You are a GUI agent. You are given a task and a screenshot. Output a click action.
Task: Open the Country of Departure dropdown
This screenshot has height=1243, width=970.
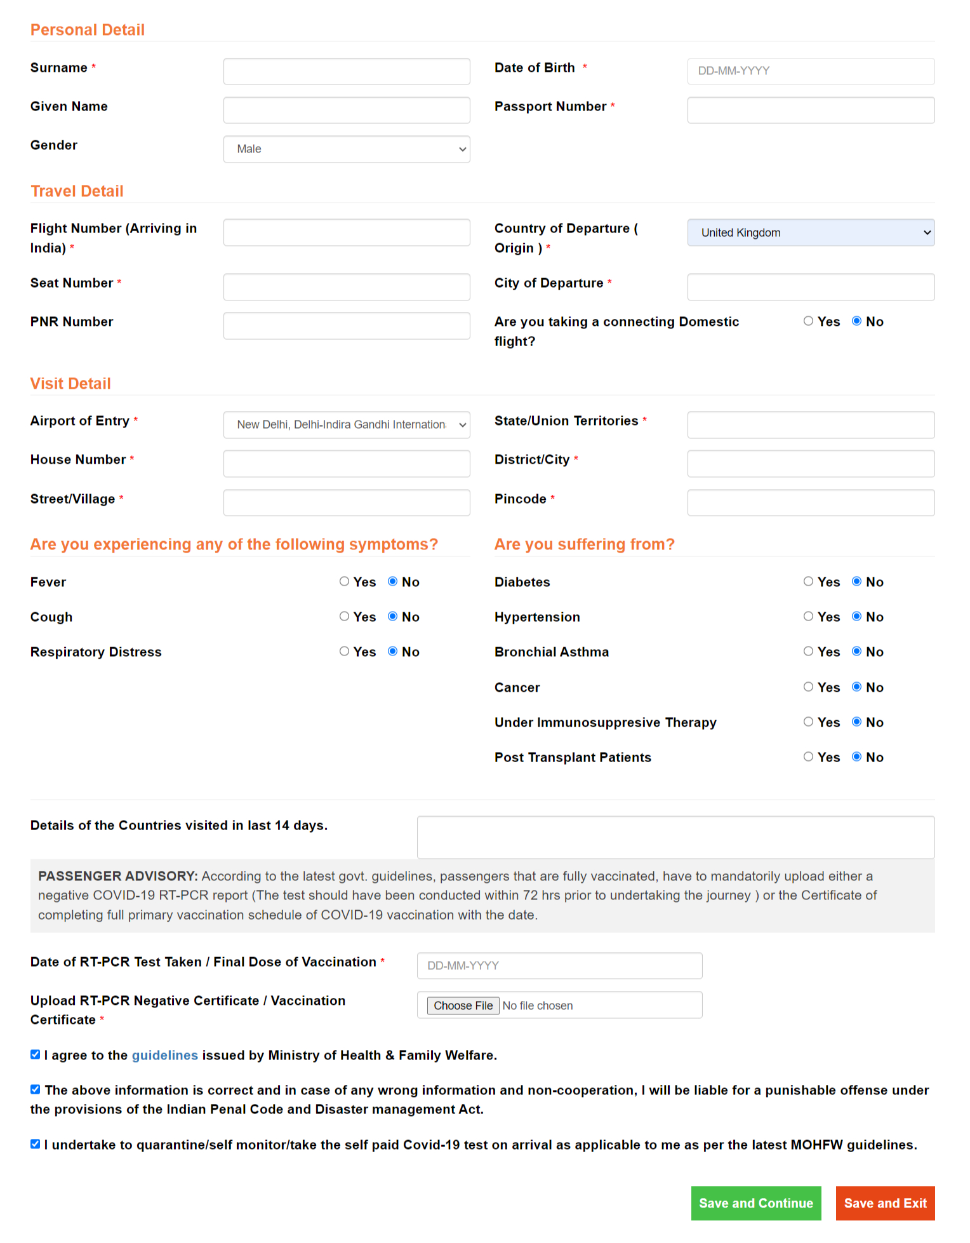[x=811, y=232]
